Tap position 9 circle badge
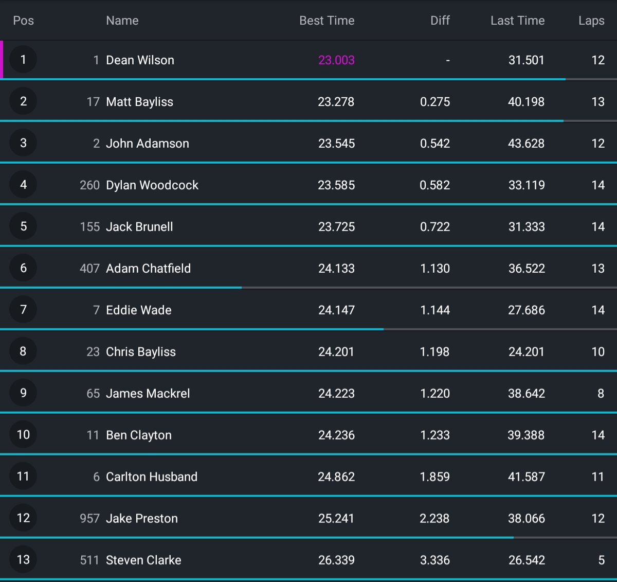Viewport: 617px width, 582px height. pos(23,393)
